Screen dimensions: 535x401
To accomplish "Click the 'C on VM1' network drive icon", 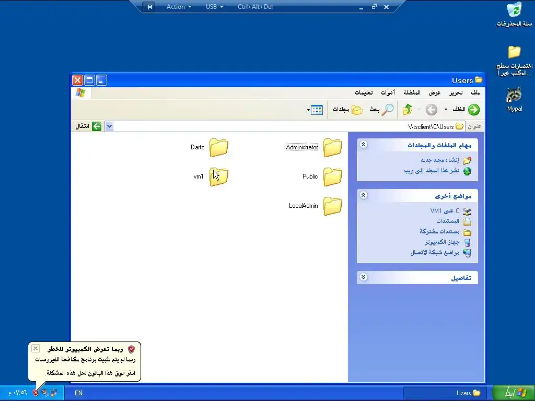I will [x=467, y=211].
